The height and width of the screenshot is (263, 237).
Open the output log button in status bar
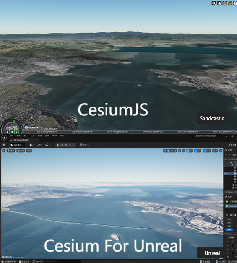point(24,261)
